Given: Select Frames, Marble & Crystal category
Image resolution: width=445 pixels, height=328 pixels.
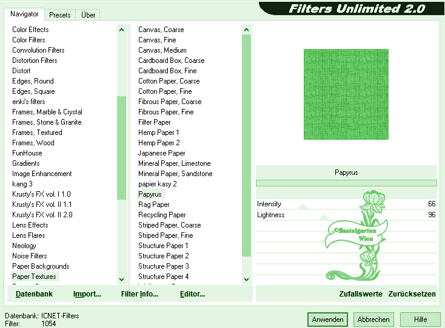Looking at the screenshot, I should point(47,112).
